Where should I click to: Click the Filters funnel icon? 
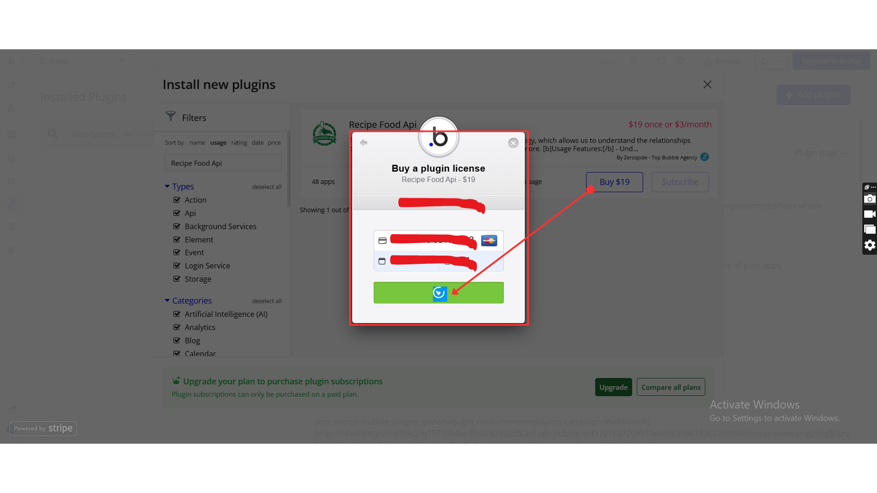[x=171, y=117]
